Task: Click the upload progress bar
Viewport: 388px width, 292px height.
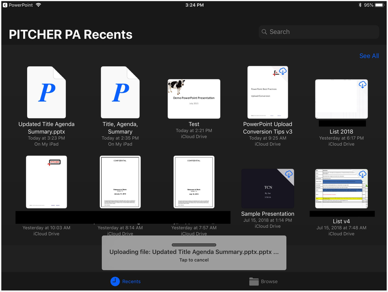Action: pyautogui.click(x=194, y=245)
